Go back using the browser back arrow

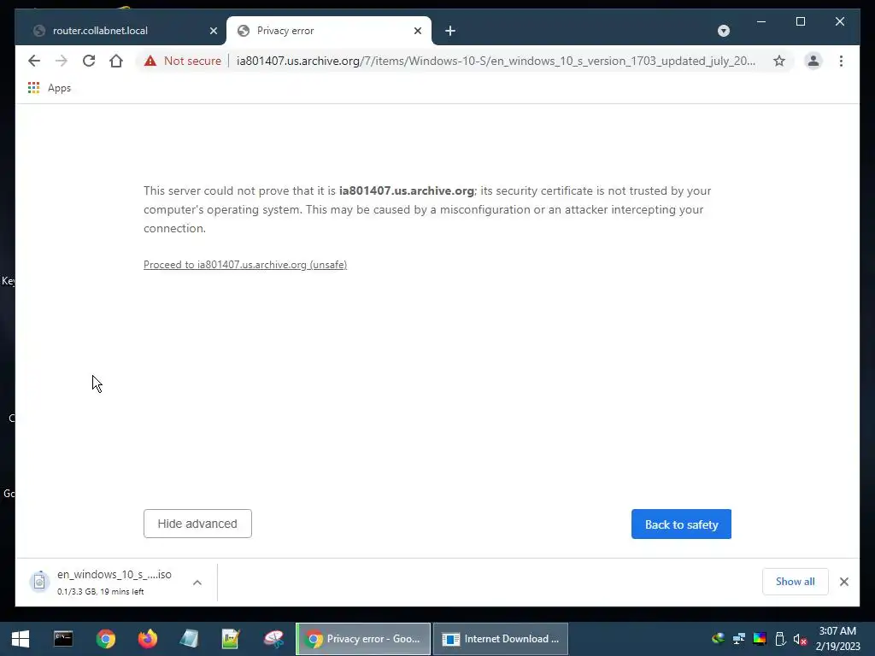coord(34,61)
